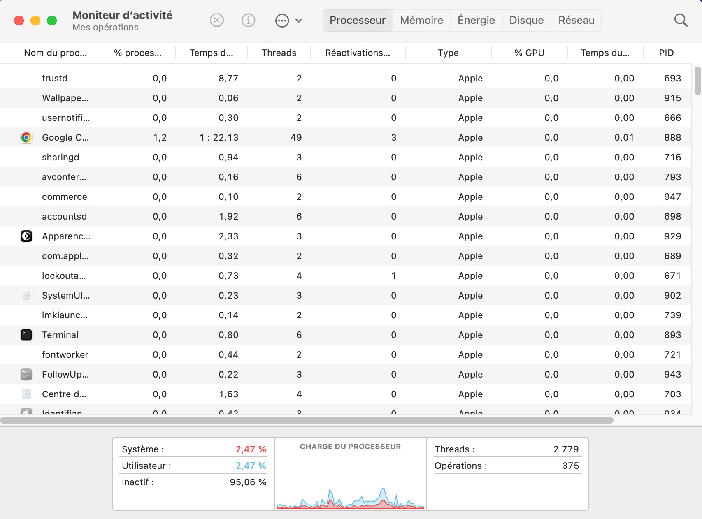The image size is (702, 519).
Task: Click thread count 49 in Chrome row
Action: click(x=296, y=138)
